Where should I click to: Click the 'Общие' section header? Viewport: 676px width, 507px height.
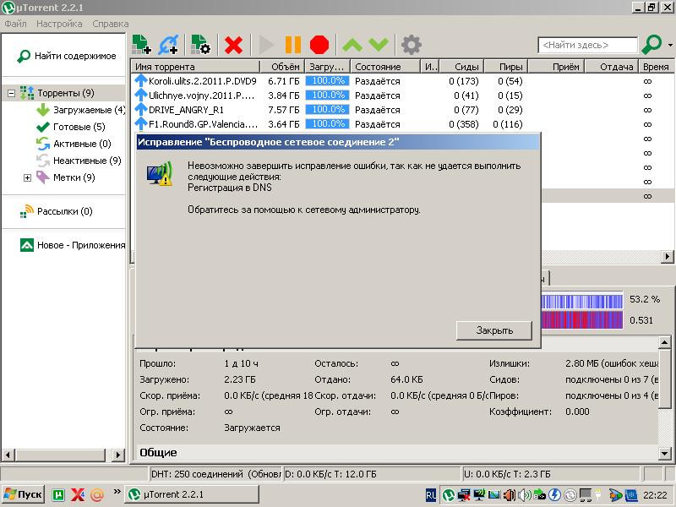[158, 453]
